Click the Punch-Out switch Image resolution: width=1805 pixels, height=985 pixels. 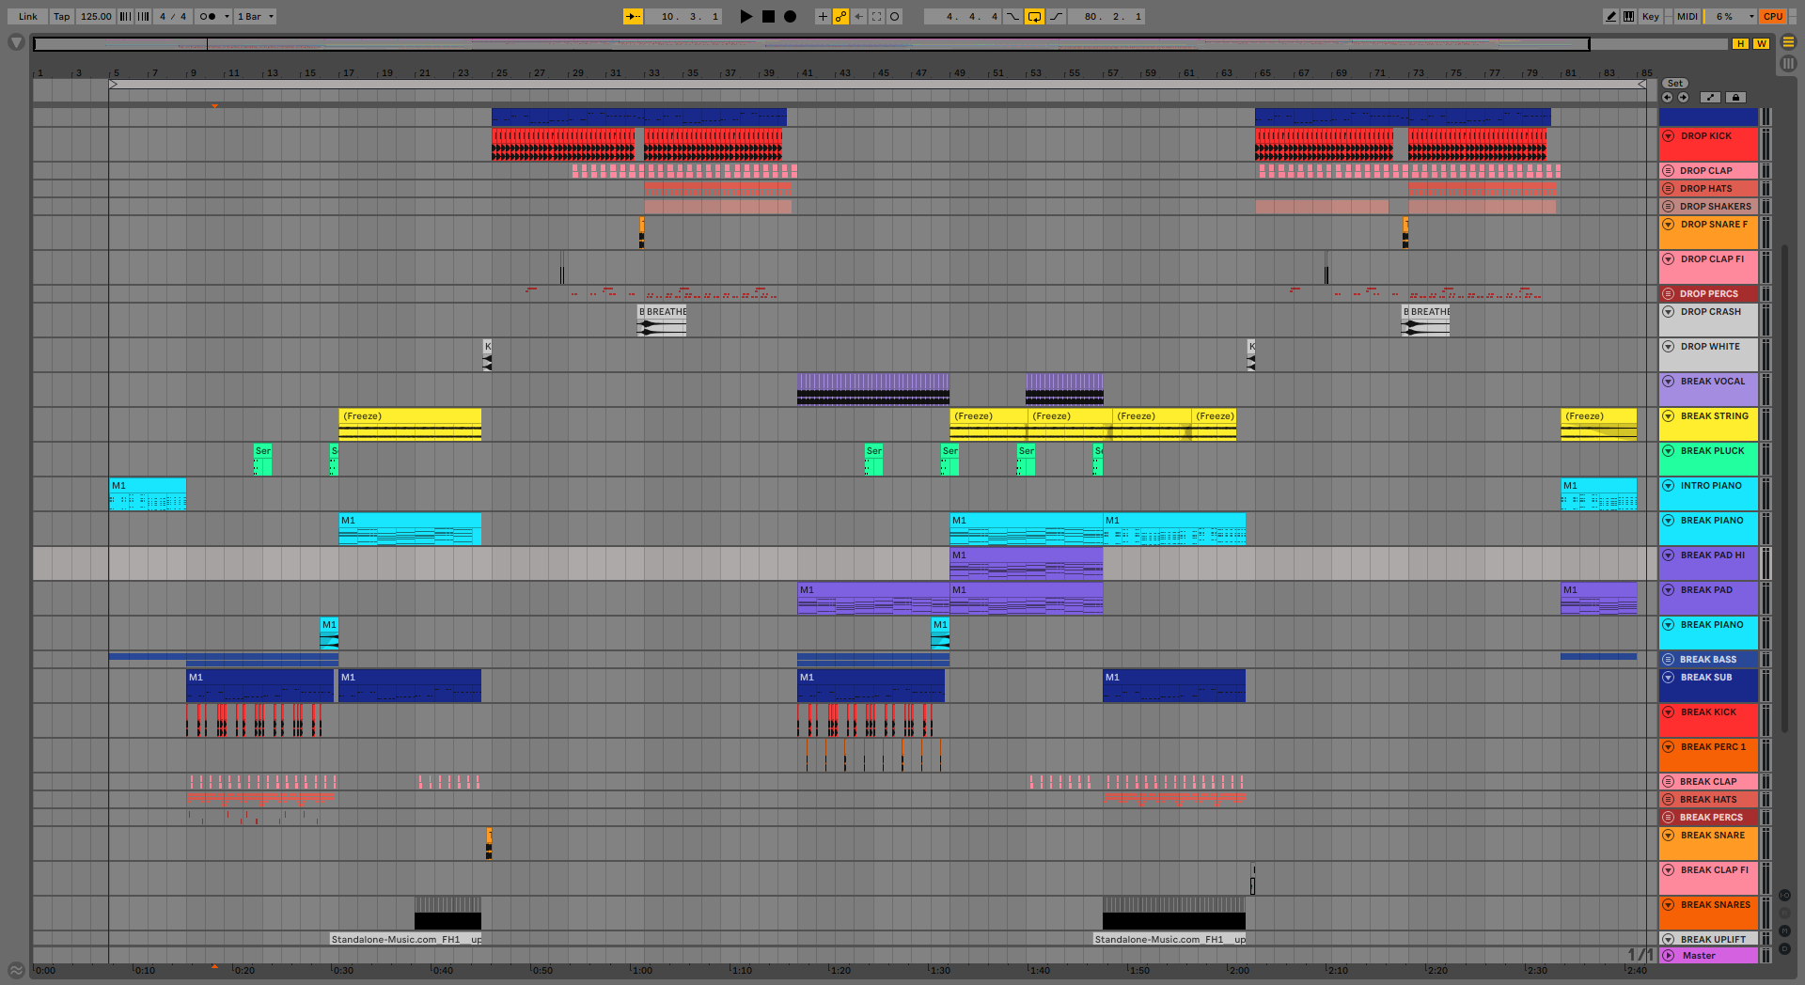[1057, 16]
